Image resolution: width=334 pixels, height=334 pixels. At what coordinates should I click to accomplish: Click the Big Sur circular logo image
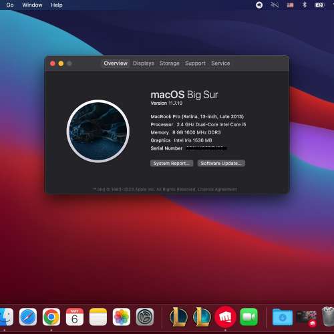coord(98,131)
